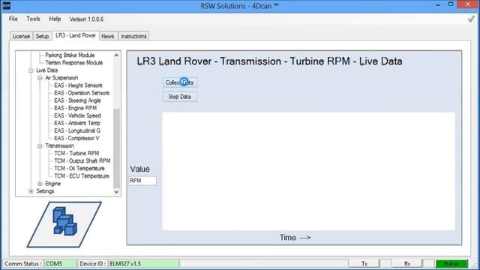This screenshot has width=480, height=270.
Task: Select EAS - Engine RPM item
Action: point(75,108)
